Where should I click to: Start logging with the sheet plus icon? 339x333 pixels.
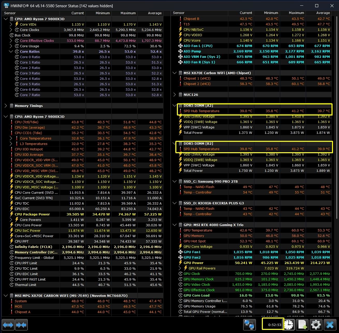[x=302, y=324]
